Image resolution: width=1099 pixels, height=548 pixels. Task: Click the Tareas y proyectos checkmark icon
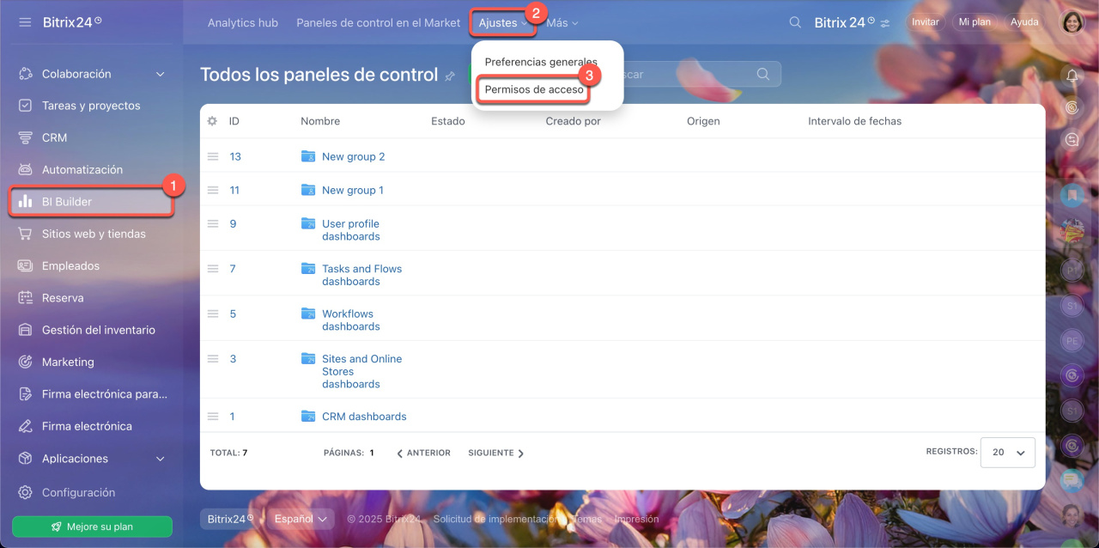click(x=26, y=106)
